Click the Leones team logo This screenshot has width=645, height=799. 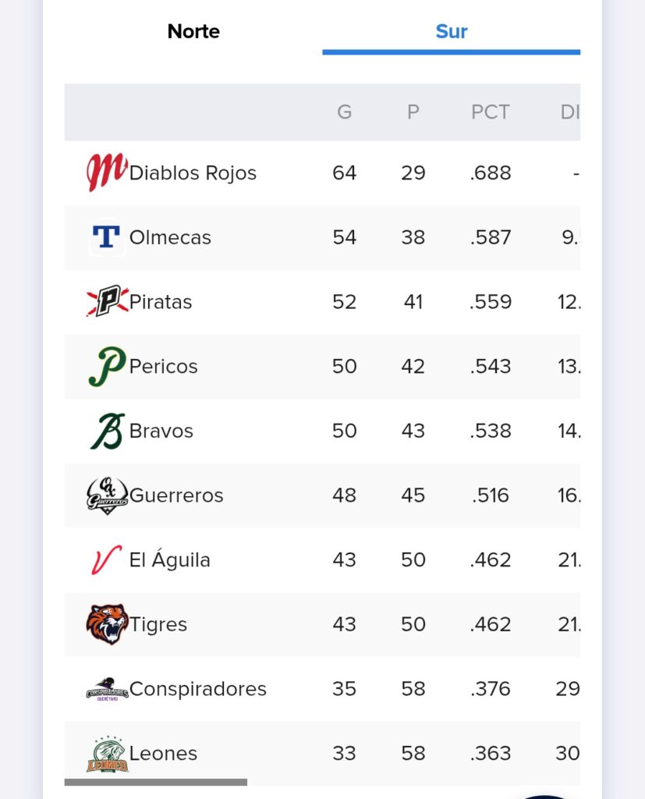point(107,755)
